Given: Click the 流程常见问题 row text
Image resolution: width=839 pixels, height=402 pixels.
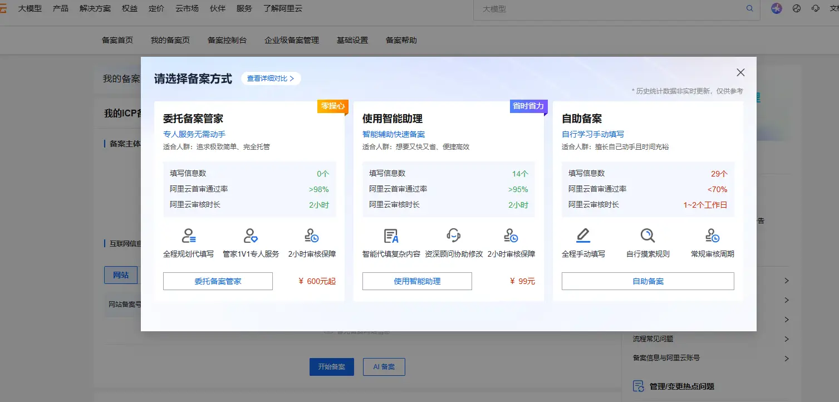Looking at the screenshot, I should 653,339.
